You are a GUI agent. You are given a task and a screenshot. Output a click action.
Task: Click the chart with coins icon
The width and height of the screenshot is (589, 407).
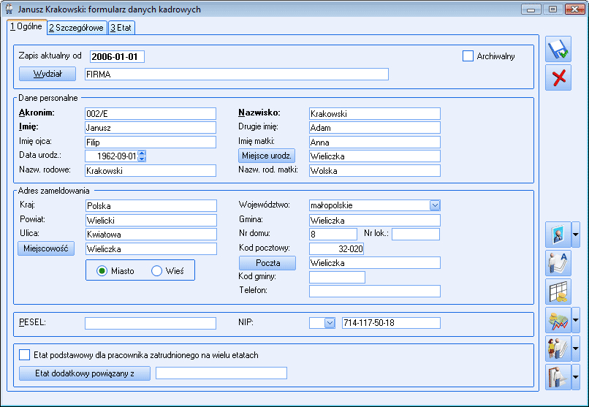click(558, 320)
